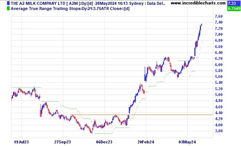Screen dimensions: 241x146
Task: Click the 5.60 price axis label
Action: click(x=219, y=77)
